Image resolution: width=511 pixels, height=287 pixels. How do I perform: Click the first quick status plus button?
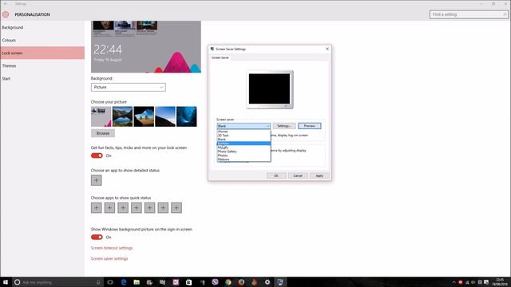(x=96, y=207)
